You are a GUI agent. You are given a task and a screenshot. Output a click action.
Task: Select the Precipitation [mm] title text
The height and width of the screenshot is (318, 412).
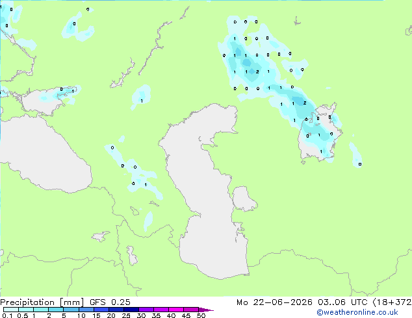[x=42, y=302]
